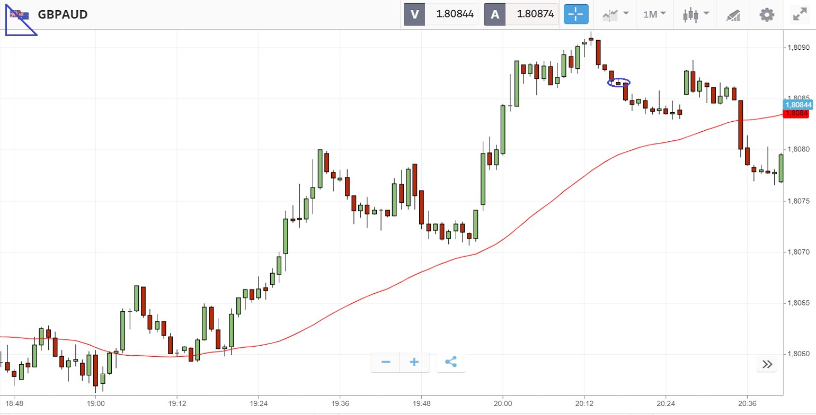The height and width of the screenshot is (415, 816).
Task: Open the compare chart dropdown
Action: pos(615,14)
